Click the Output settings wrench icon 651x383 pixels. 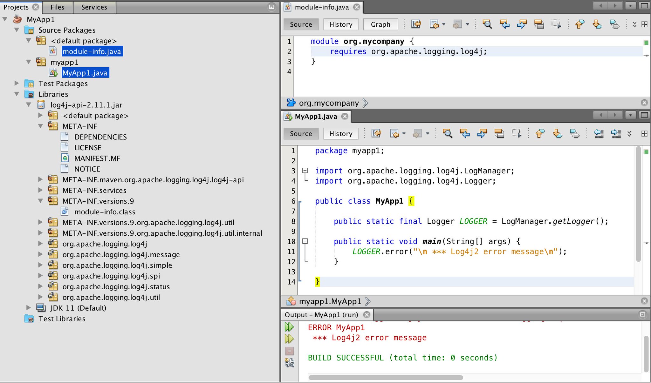(x=289, y=363)
